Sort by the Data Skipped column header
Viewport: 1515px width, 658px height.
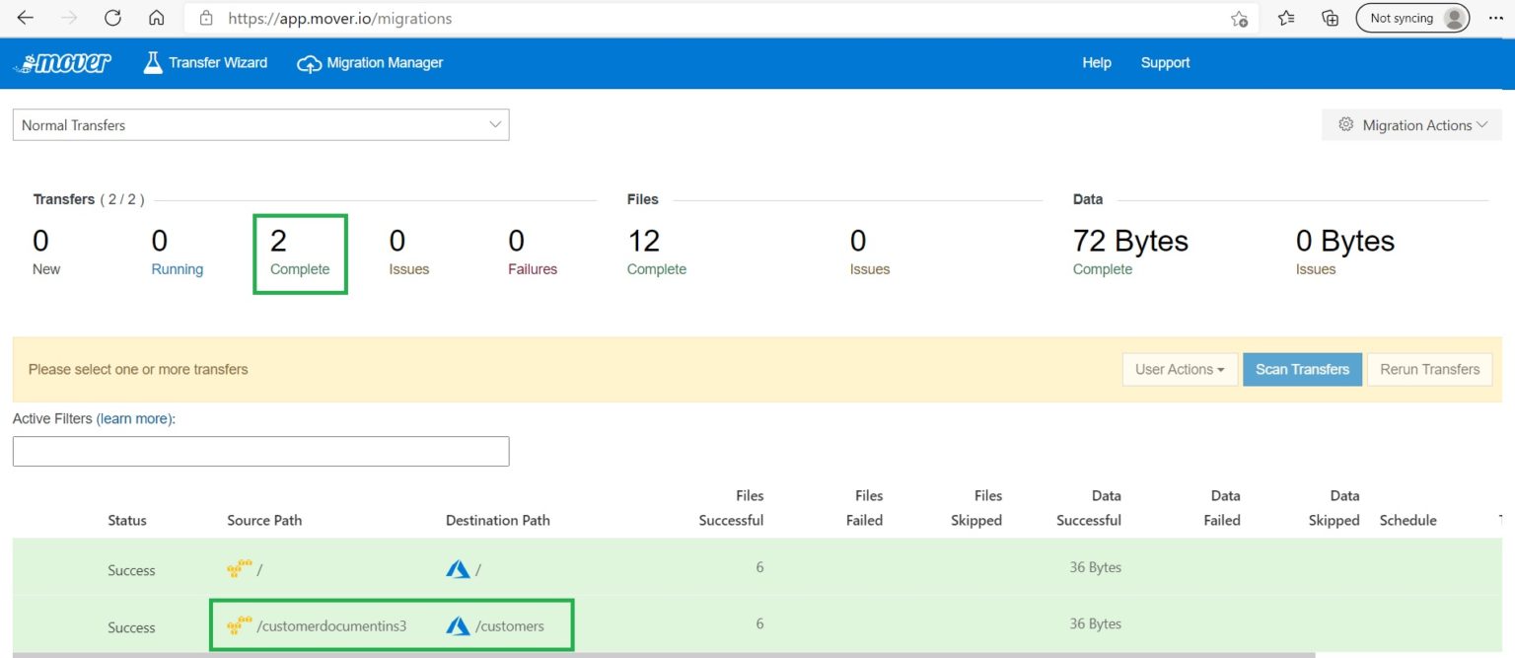click(x=1335, y=508)
